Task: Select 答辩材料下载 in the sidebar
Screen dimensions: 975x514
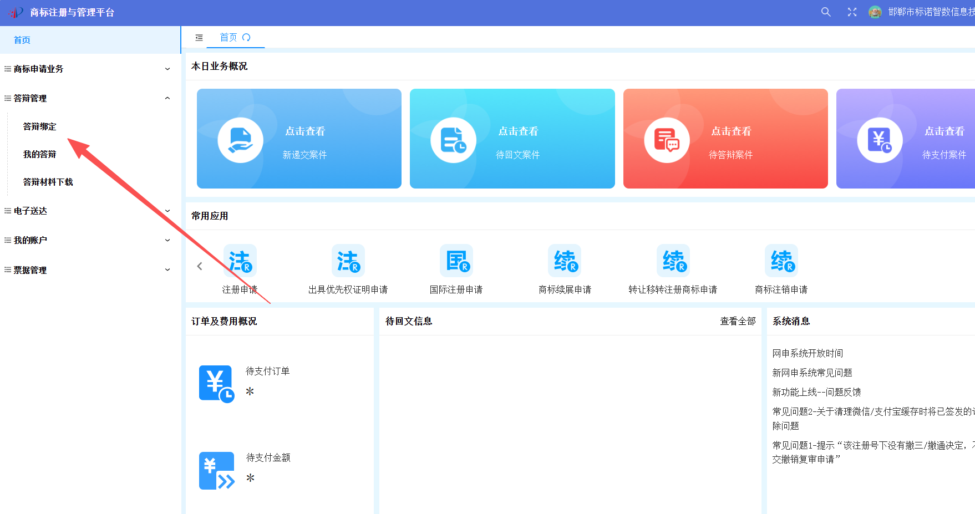Action: 48,182
